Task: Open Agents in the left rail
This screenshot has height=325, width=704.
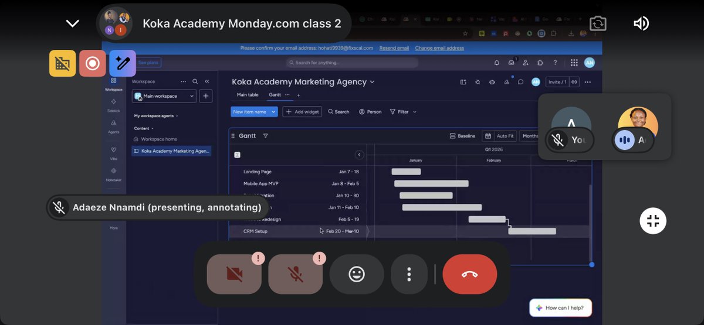Action: click(x=114, y=126)
